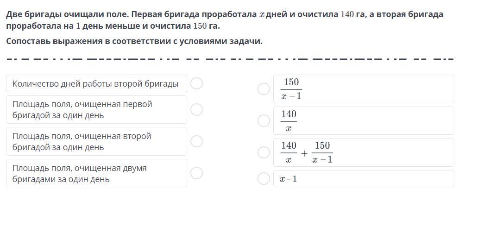
Task: Click 'Площадь поля, очищенная двумя бригадами' box
Action: tap(96, 173)
